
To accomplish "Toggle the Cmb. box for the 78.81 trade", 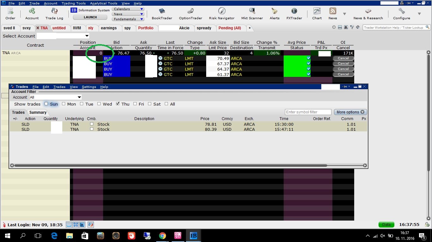I will tap(92, 124).
